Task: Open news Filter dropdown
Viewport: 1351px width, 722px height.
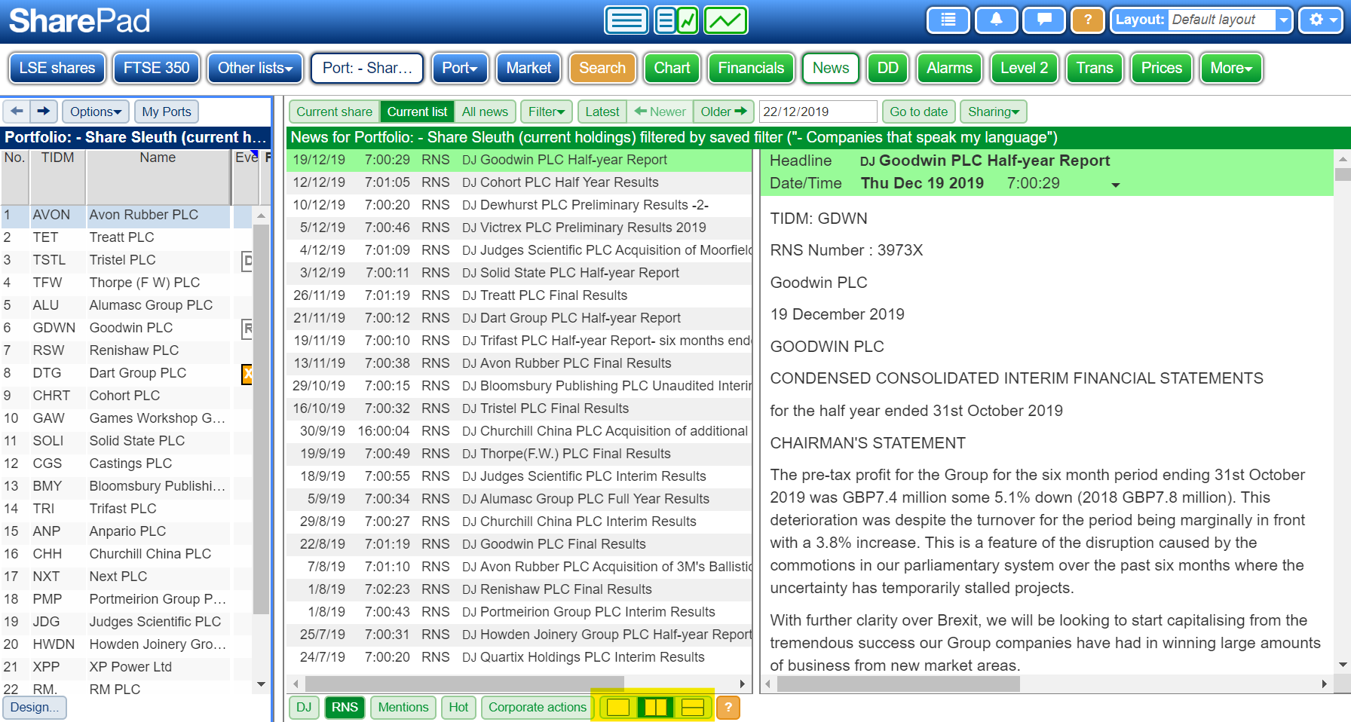Action: pyautogui.click(x=547, y=112)
